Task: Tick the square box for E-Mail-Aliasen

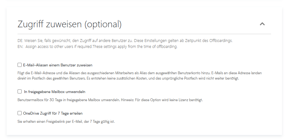Action: pos(20,65)
